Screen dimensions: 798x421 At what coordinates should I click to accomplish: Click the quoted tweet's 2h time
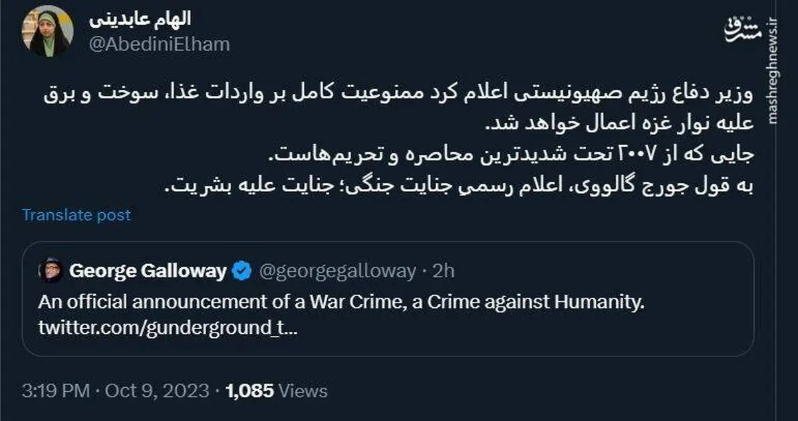(444, 271)
